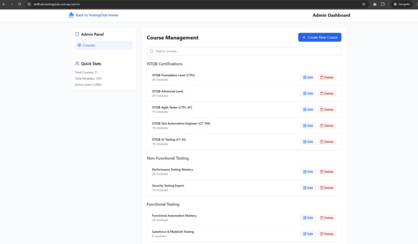418x244 pixels.
Task: Bookmark this page with the star icon
Action: (x=364, y=4)
